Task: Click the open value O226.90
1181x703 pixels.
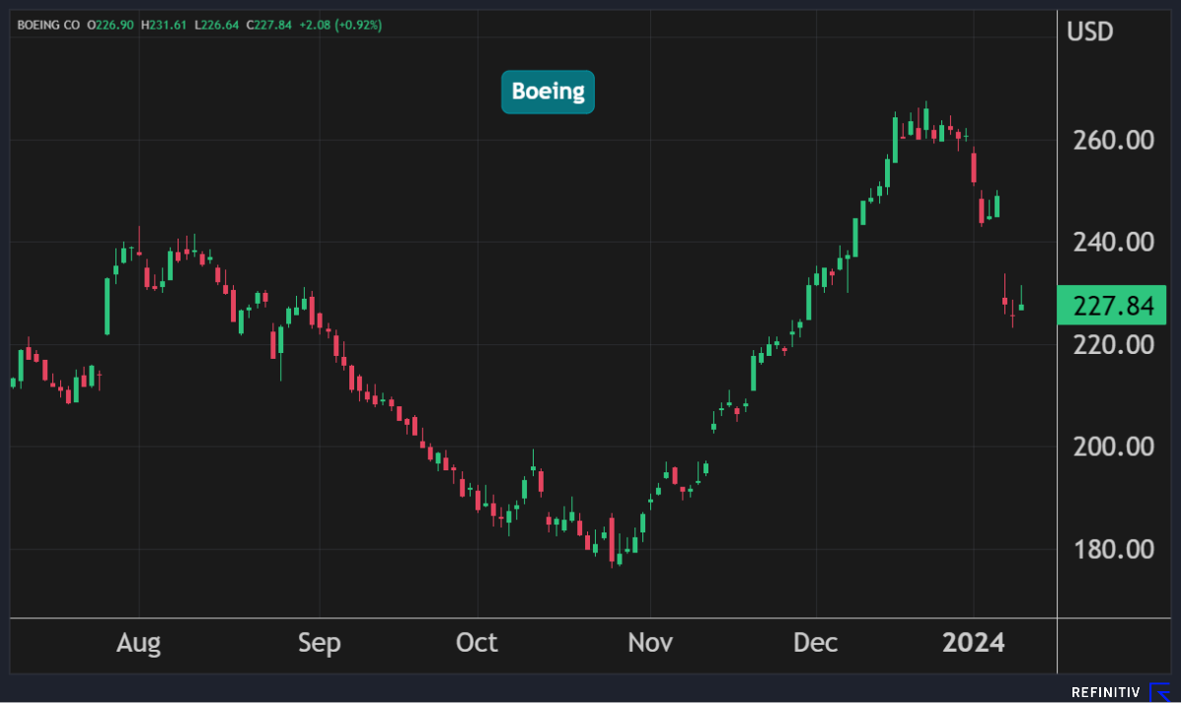Action: click(112, 25)
